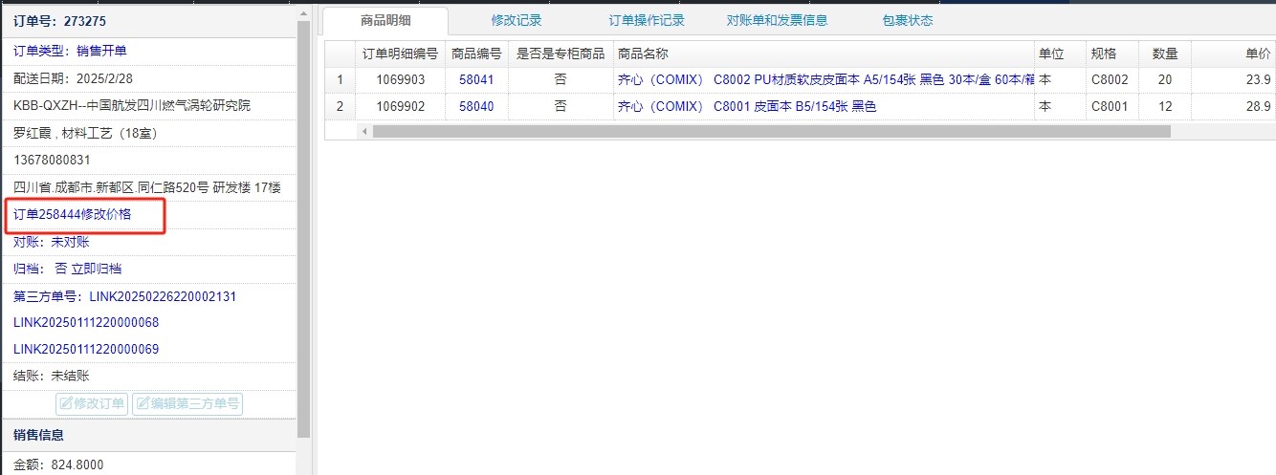This screenshot has width=1276, height=475.
Task: Open the 订单操作记录 tab
Action: tap(647, 20)
